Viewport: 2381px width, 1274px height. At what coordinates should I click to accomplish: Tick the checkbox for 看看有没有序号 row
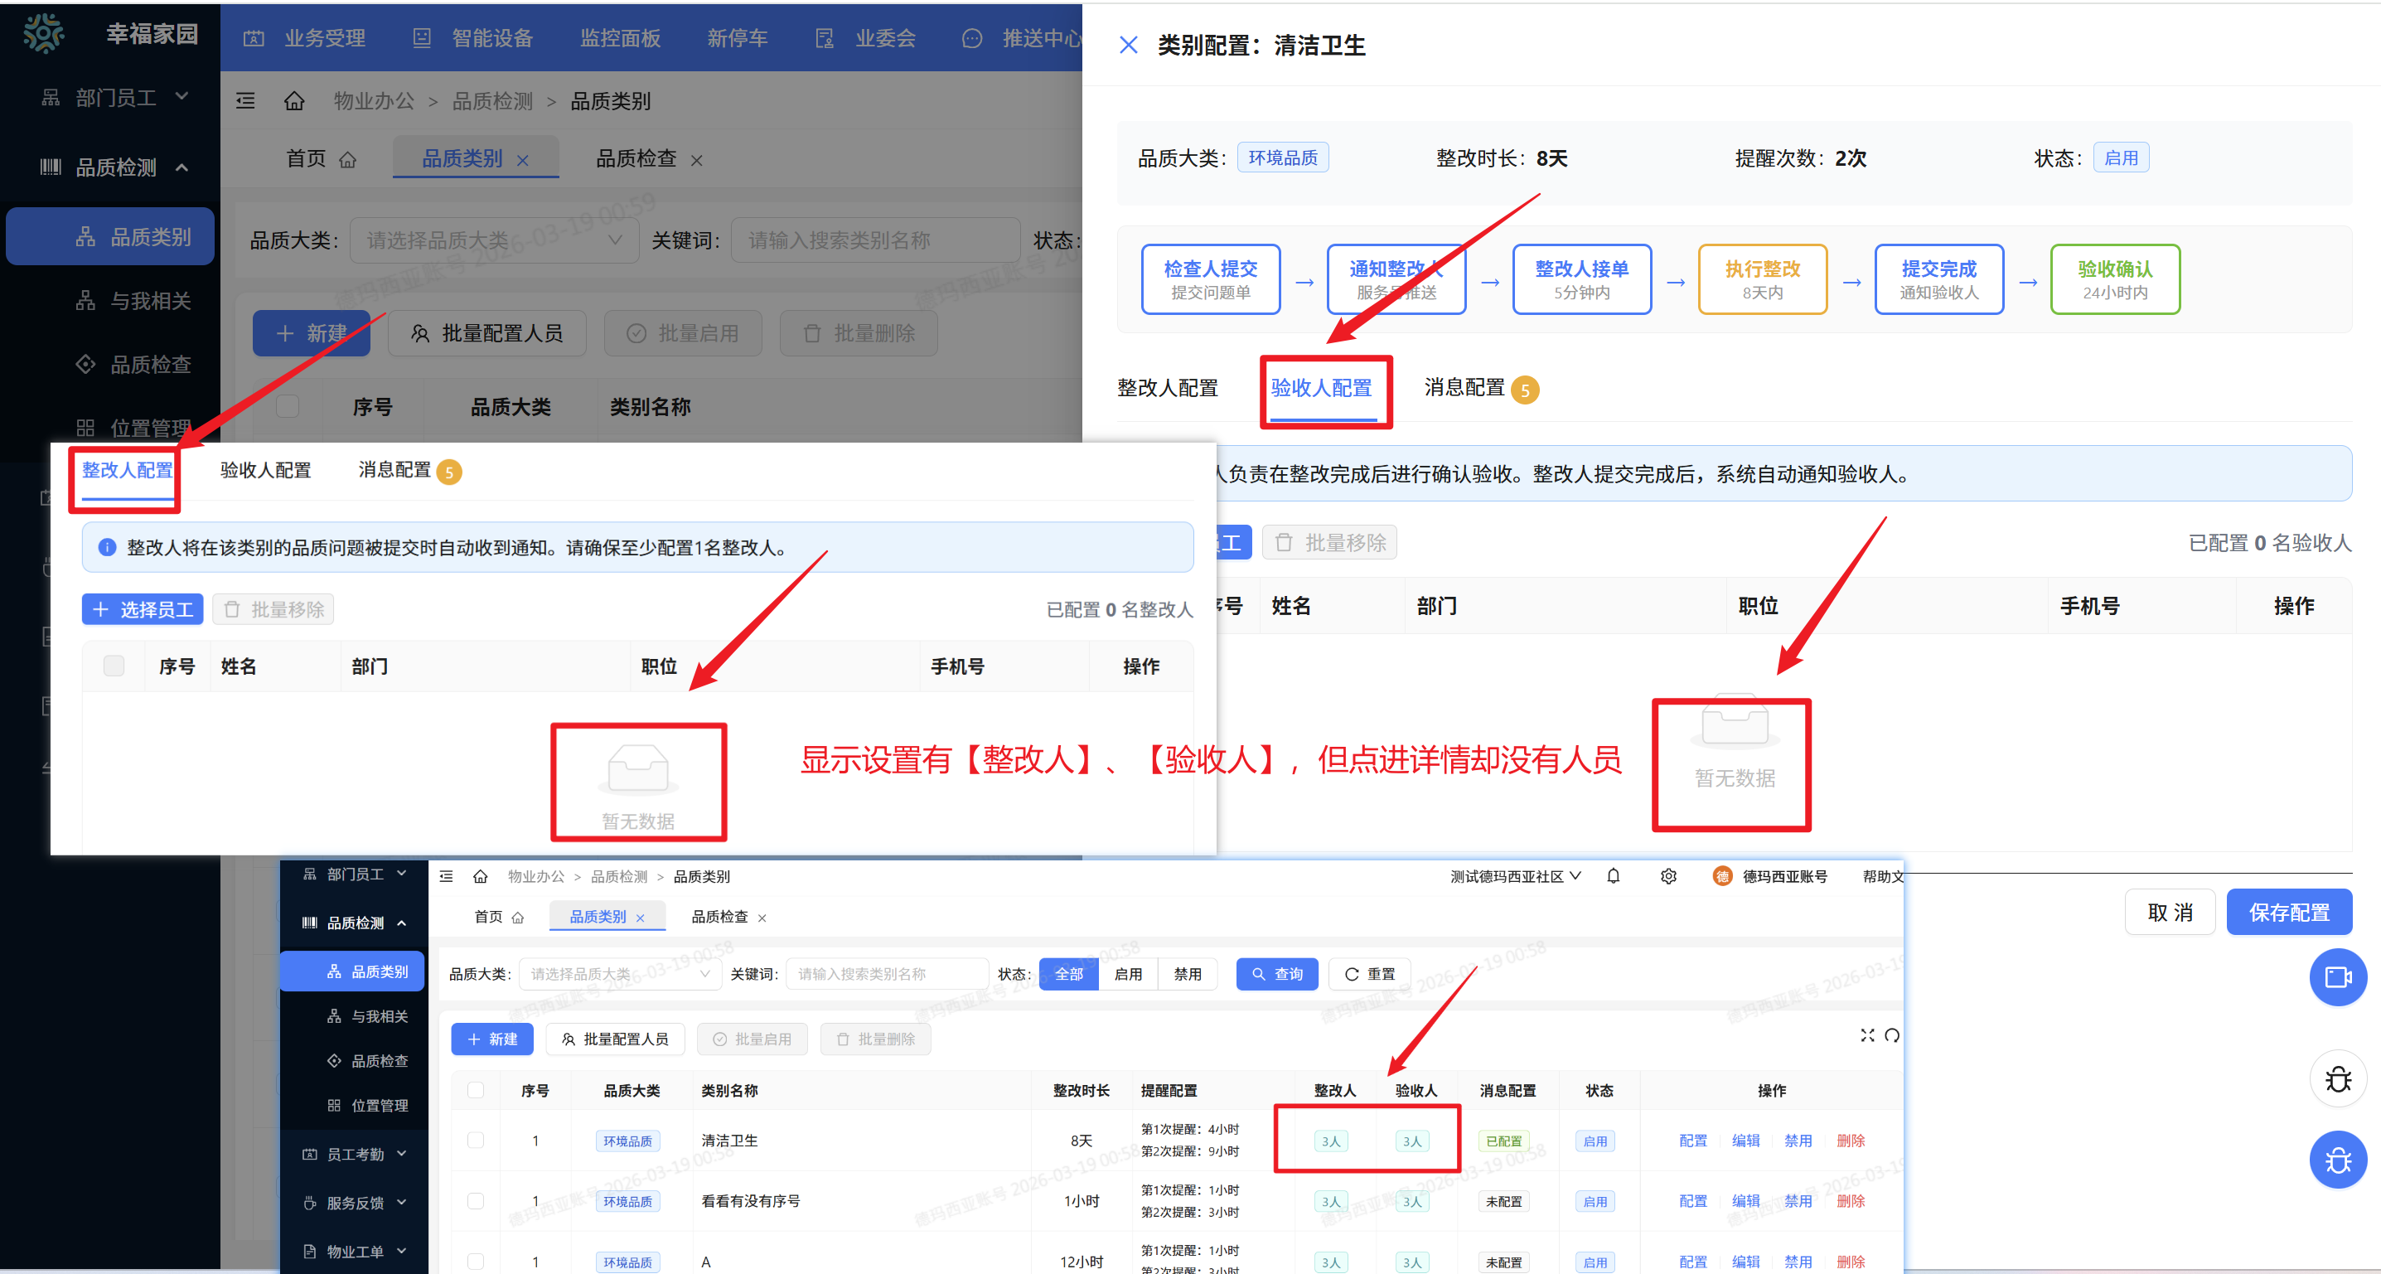(475, 1200)
